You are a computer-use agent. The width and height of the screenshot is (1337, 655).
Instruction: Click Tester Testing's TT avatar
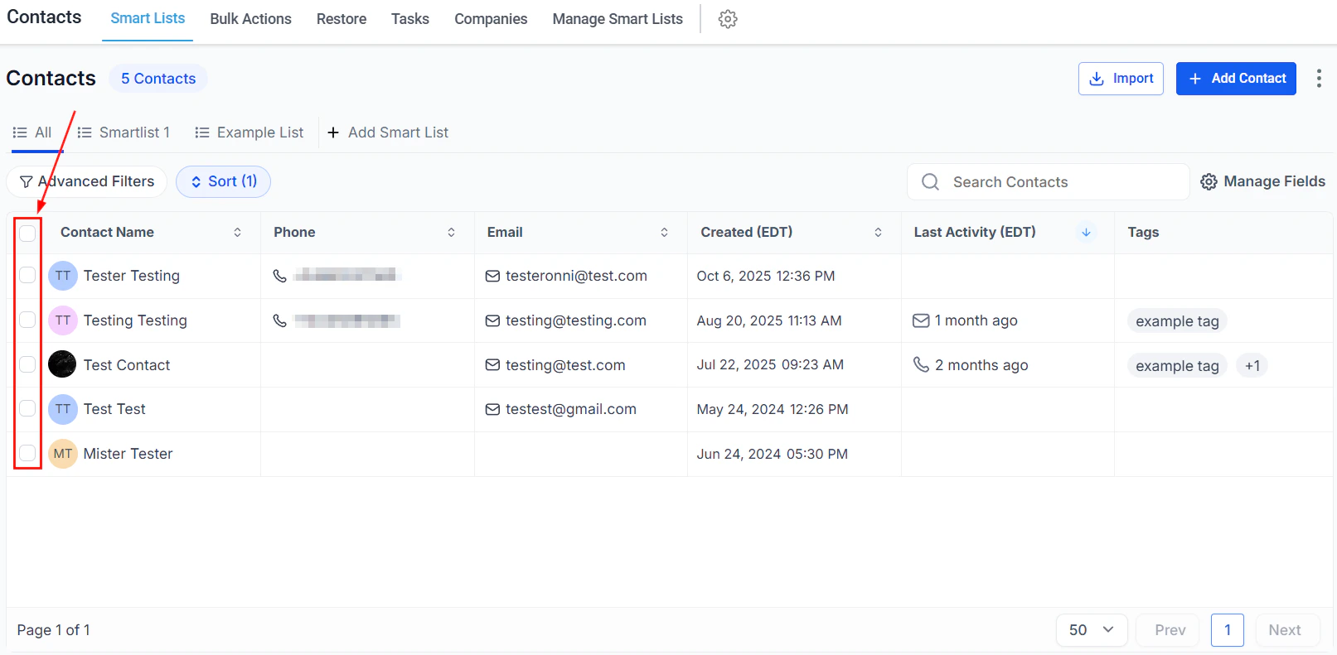63,276
